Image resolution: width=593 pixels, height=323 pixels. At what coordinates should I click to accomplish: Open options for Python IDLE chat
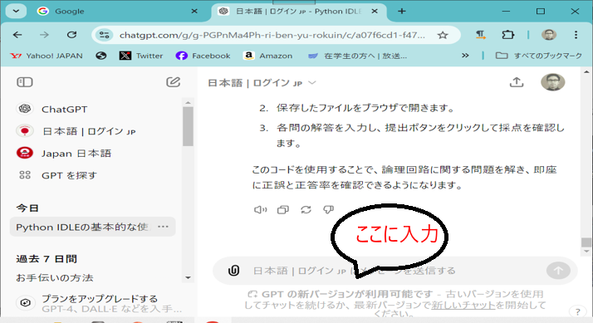coord(163,227)
